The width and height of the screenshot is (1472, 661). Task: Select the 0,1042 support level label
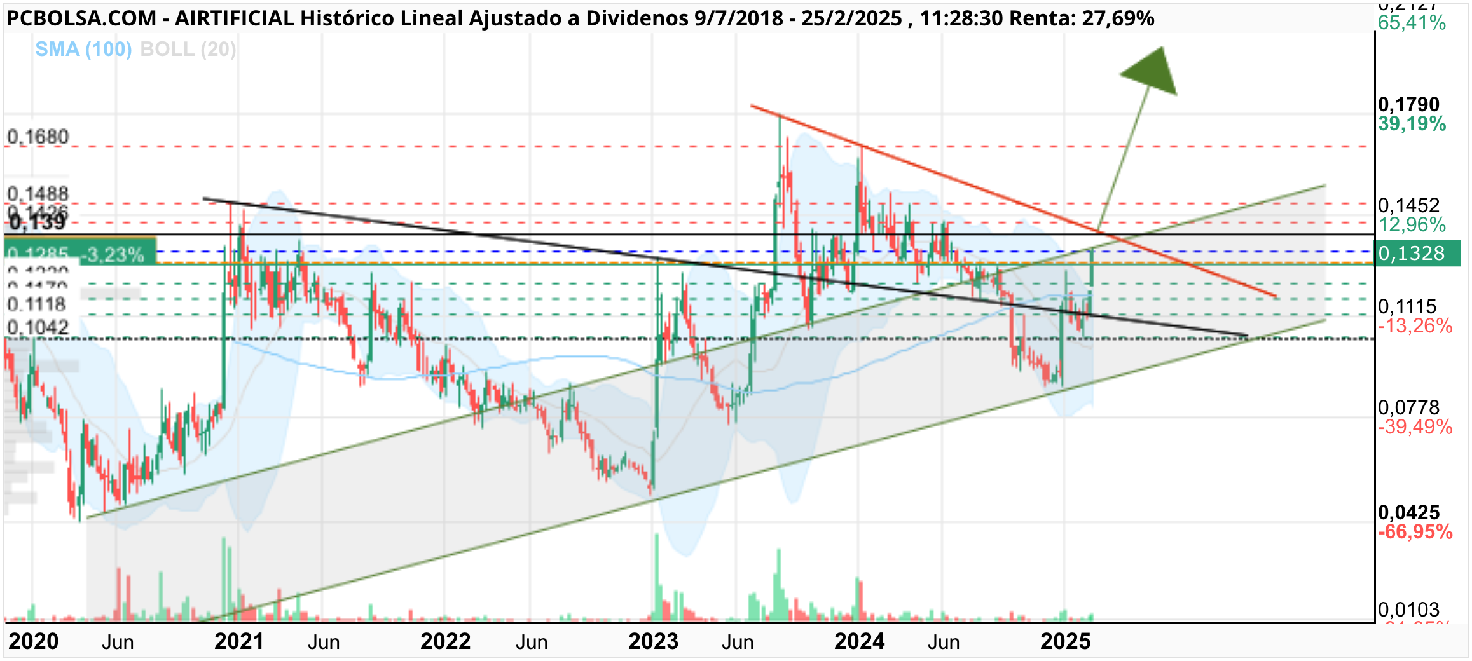(x=38, y=327)
